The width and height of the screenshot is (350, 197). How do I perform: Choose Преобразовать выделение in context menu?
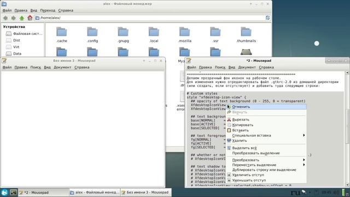pyautogui.click(x=266, y=153)
